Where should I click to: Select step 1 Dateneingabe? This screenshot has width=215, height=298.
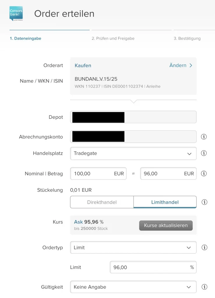[x=25, y=38]
